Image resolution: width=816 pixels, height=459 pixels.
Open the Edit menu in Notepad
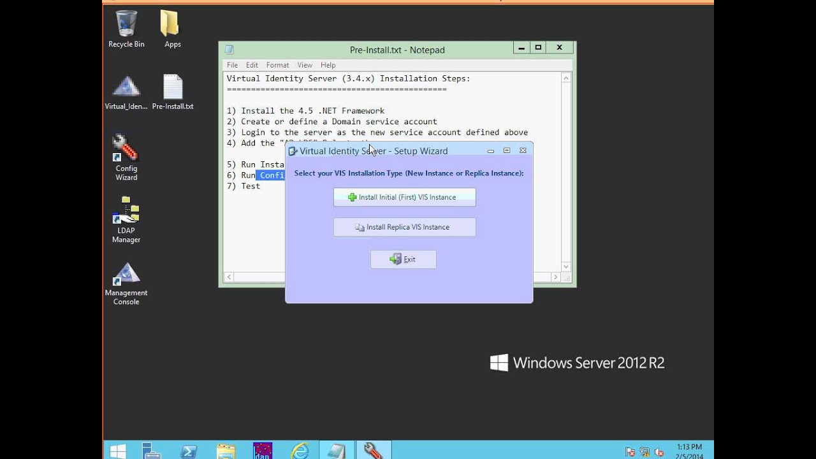point(252,65)
